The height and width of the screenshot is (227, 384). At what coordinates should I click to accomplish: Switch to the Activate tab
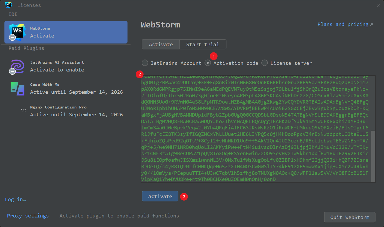(x=161, y=44)
